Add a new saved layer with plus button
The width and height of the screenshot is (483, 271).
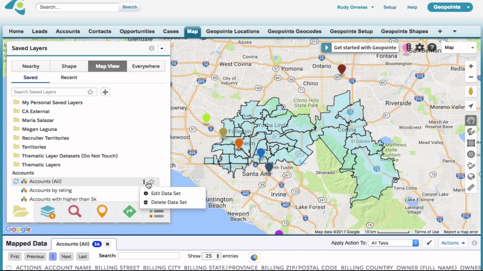tap(105, 92)
